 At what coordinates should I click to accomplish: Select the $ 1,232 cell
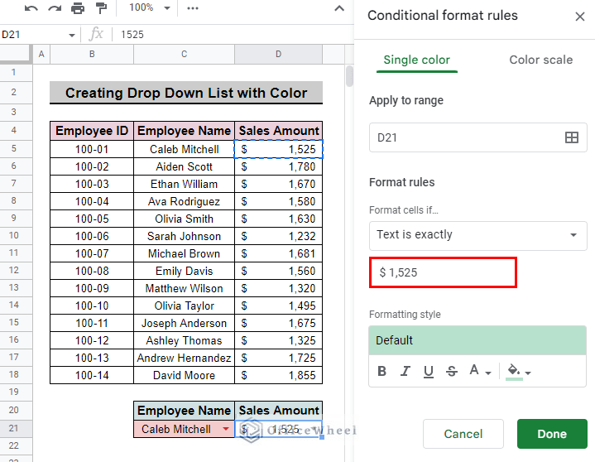tap(279, 236)
